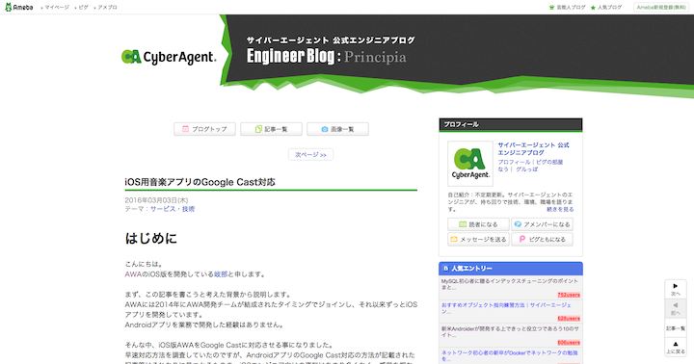Click the 画像一覧 button
The image size is (694, 364).
coord(337,129)
